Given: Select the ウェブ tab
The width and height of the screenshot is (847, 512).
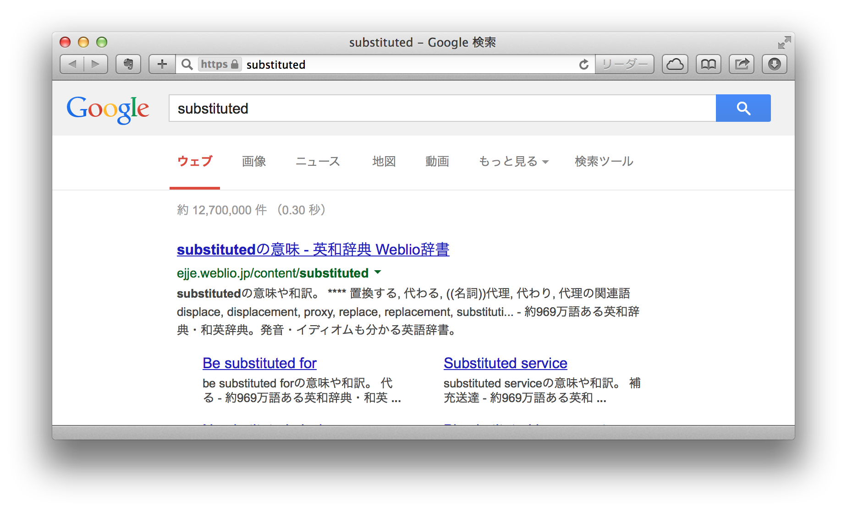Looking at the screenshot, I should coord(195,161).
